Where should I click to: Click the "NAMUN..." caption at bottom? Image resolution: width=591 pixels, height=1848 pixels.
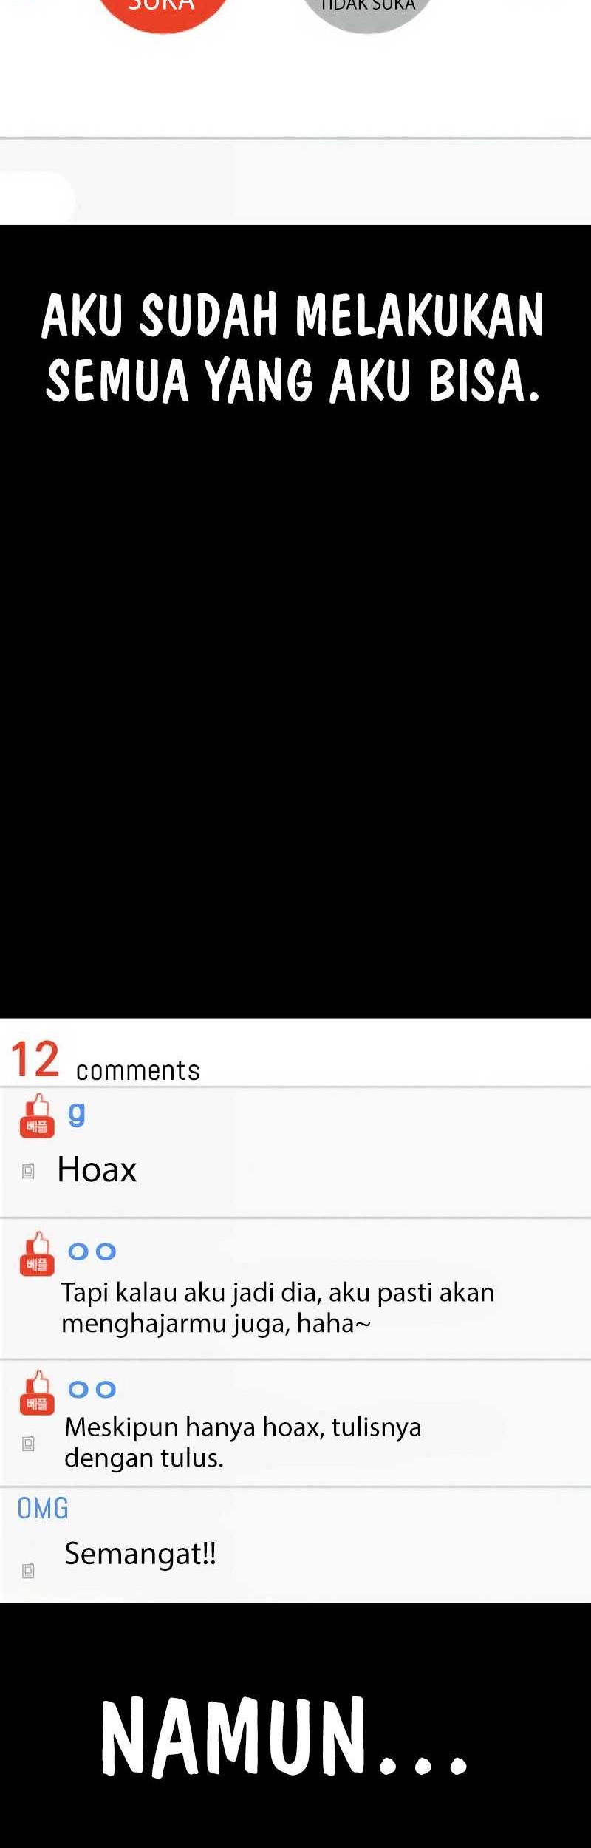click(284, 1738)
